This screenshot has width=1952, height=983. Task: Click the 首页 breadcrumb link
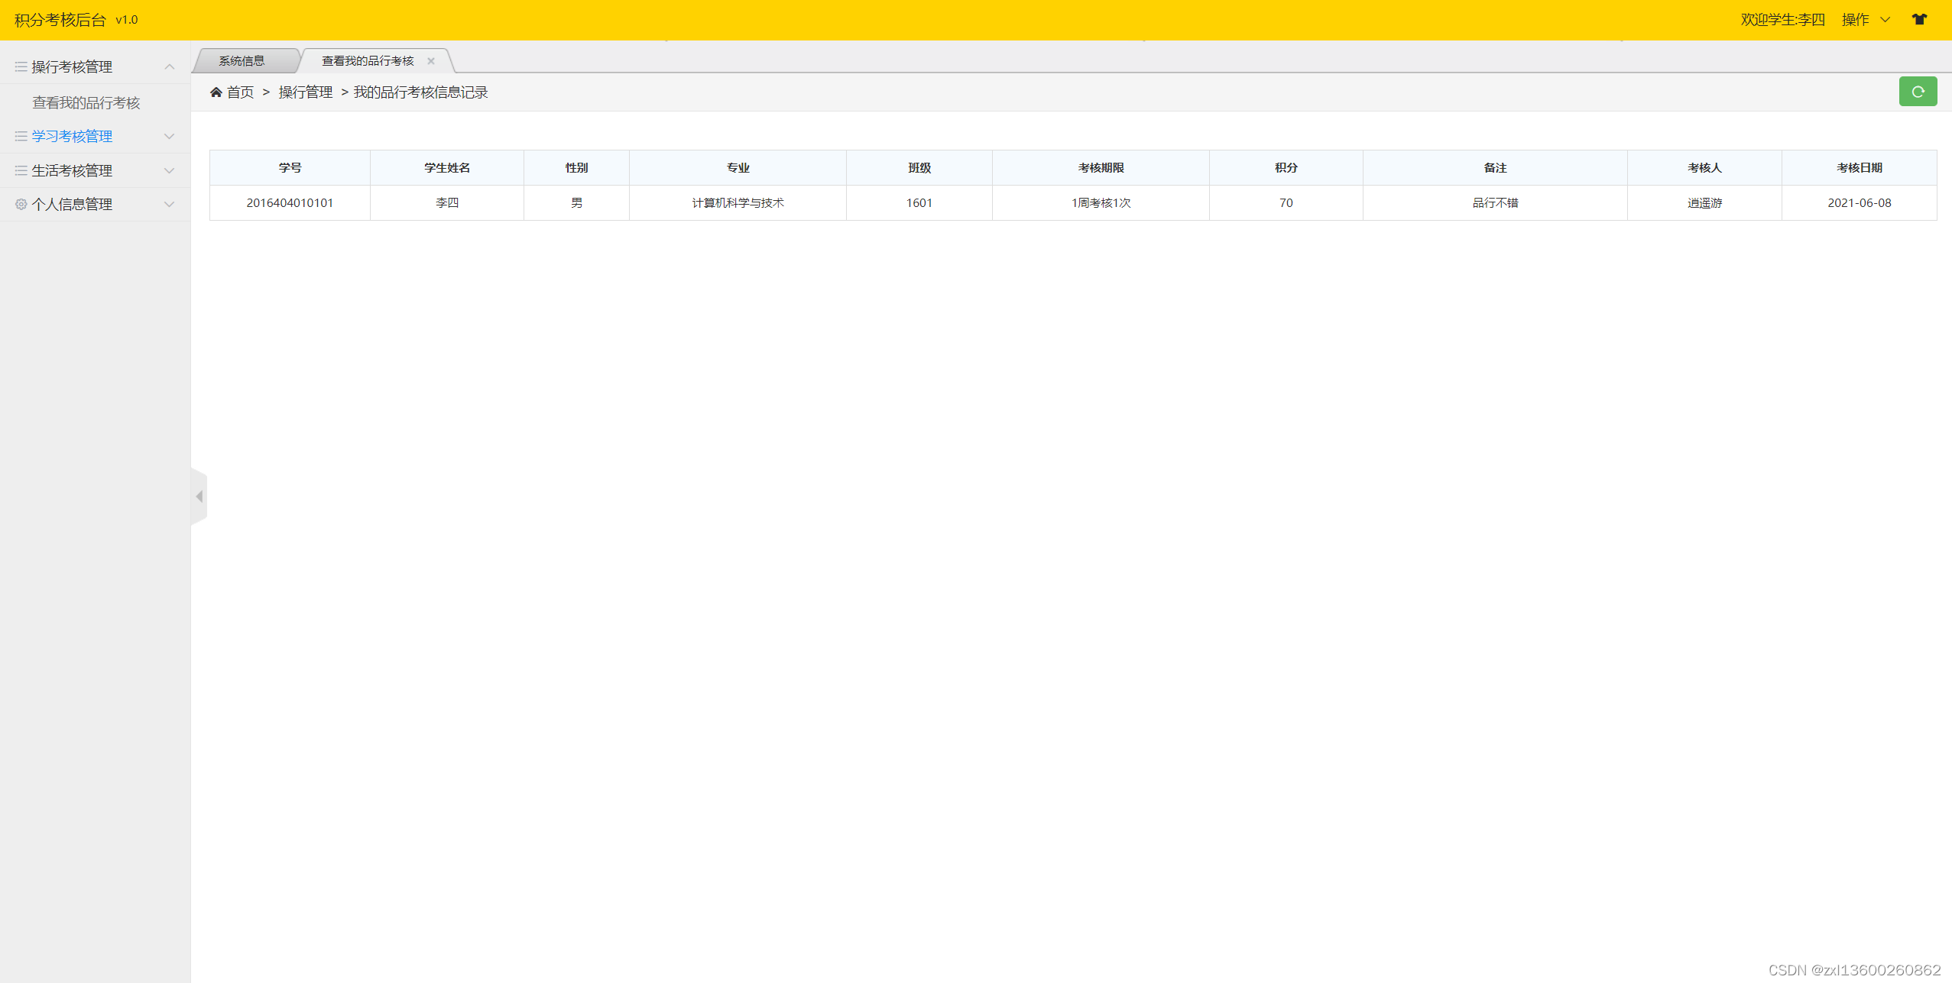[x=240, y=92]
